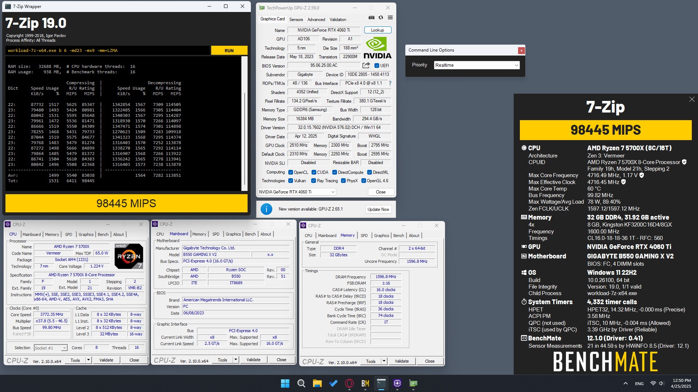
Task: Open the Windows Start menu
Action: 285,383
